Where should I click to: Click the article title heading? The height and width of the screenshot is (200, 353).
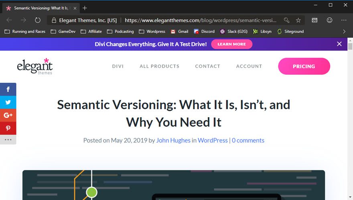[174, 113]
